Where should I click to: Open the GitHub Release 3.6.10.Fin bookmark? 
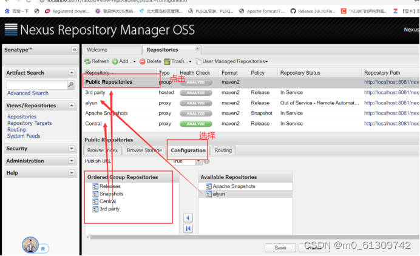click(x=313, y=11)
